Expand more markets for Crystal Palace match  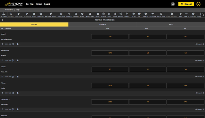[x=200, y=109]
